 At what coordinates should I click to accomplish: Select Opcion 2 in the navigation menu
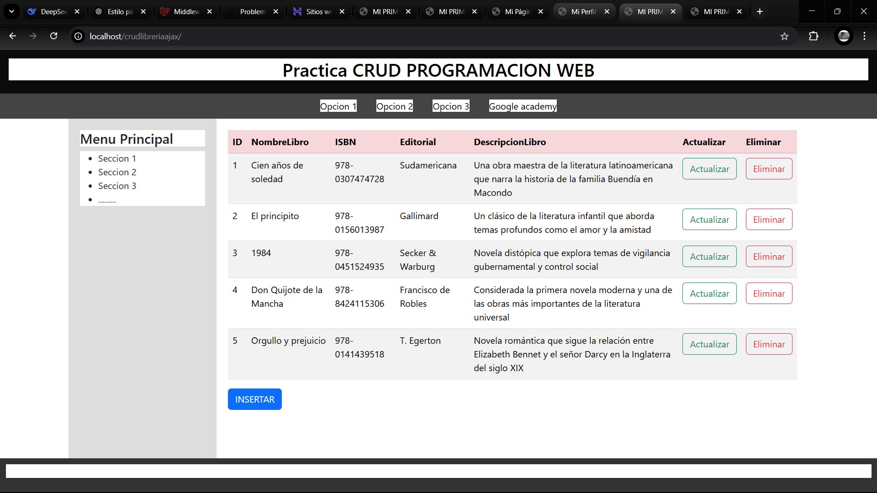coord(394,106)
